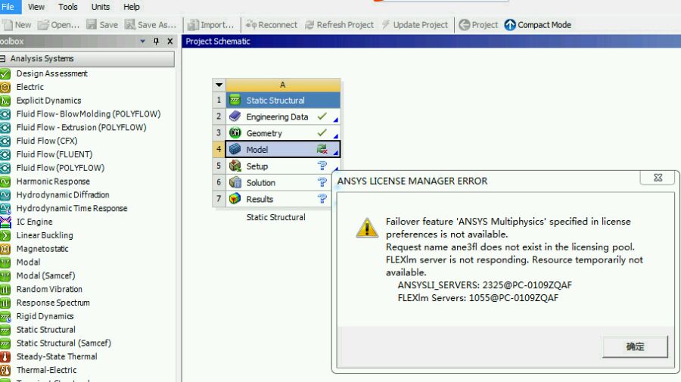Select the Hydrodynamic Diffraction icon
Screen dimensions: 681x382
[5, 195]
